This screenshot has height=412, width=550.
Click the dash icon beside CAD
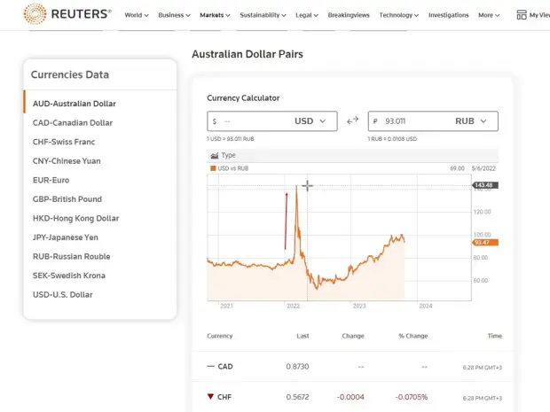click(210, 366)
